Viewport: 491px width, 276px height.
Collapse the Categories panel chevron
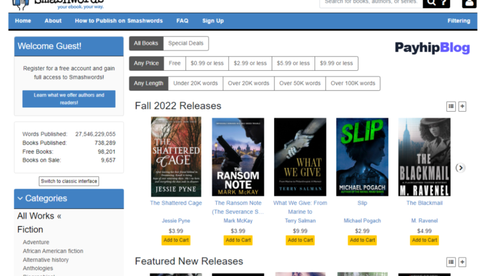click(20, 199)
